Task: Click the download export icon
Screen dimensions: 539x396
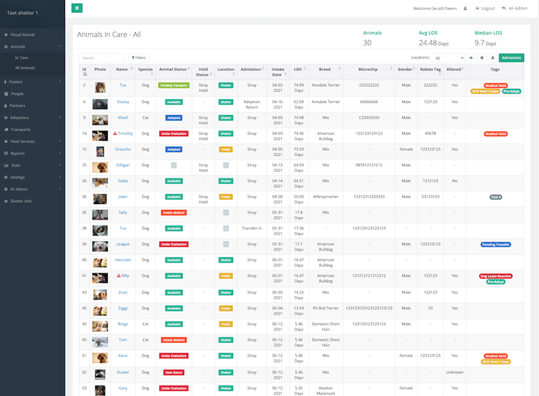Action: [493, 58]
